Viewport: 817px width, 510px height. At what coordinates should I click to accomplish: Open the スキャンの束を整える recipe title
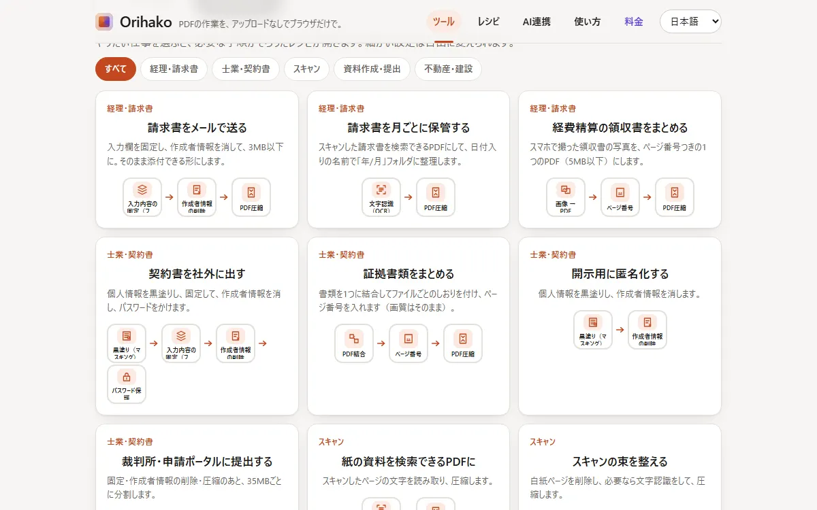620,462
